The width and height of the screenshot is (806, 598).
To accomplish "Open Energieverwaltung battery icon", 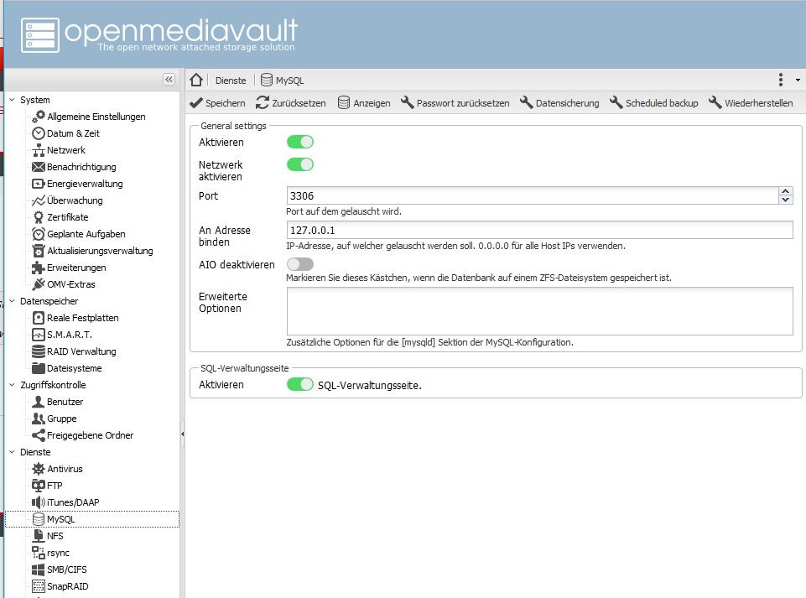I will coord(39,184).
